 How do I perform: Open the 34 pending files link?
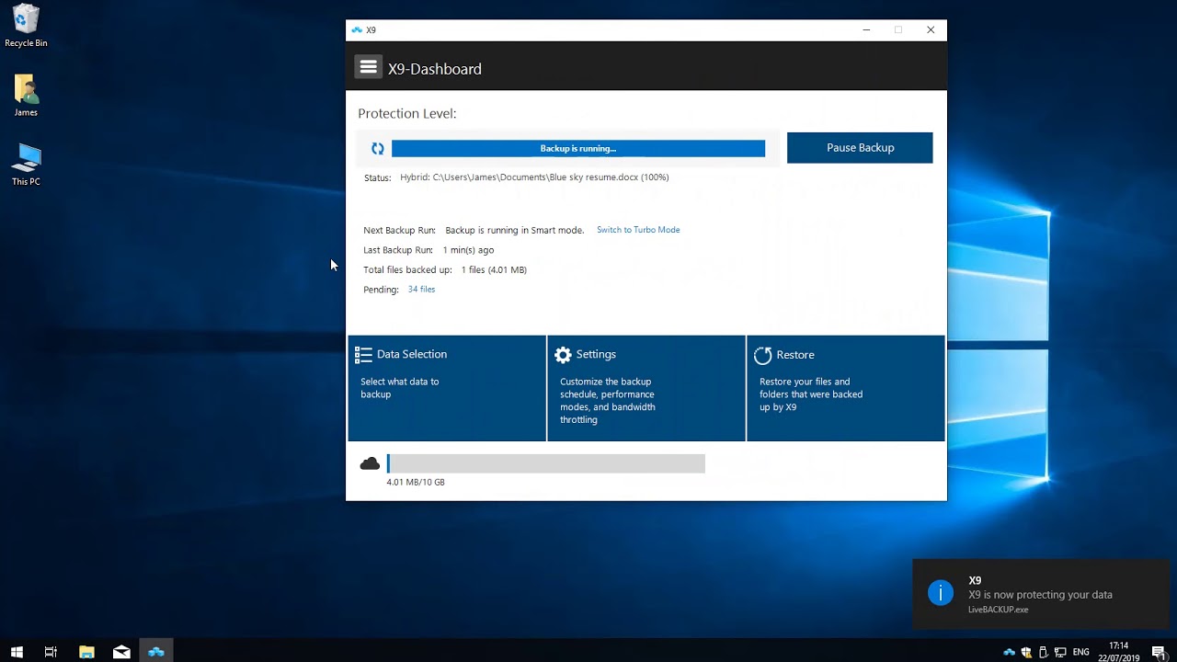[421, 290]
